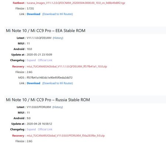Select the Russia Stable ROM section heading
The width and height of the screenshot is (166, 143).
(x=48, y=100)
